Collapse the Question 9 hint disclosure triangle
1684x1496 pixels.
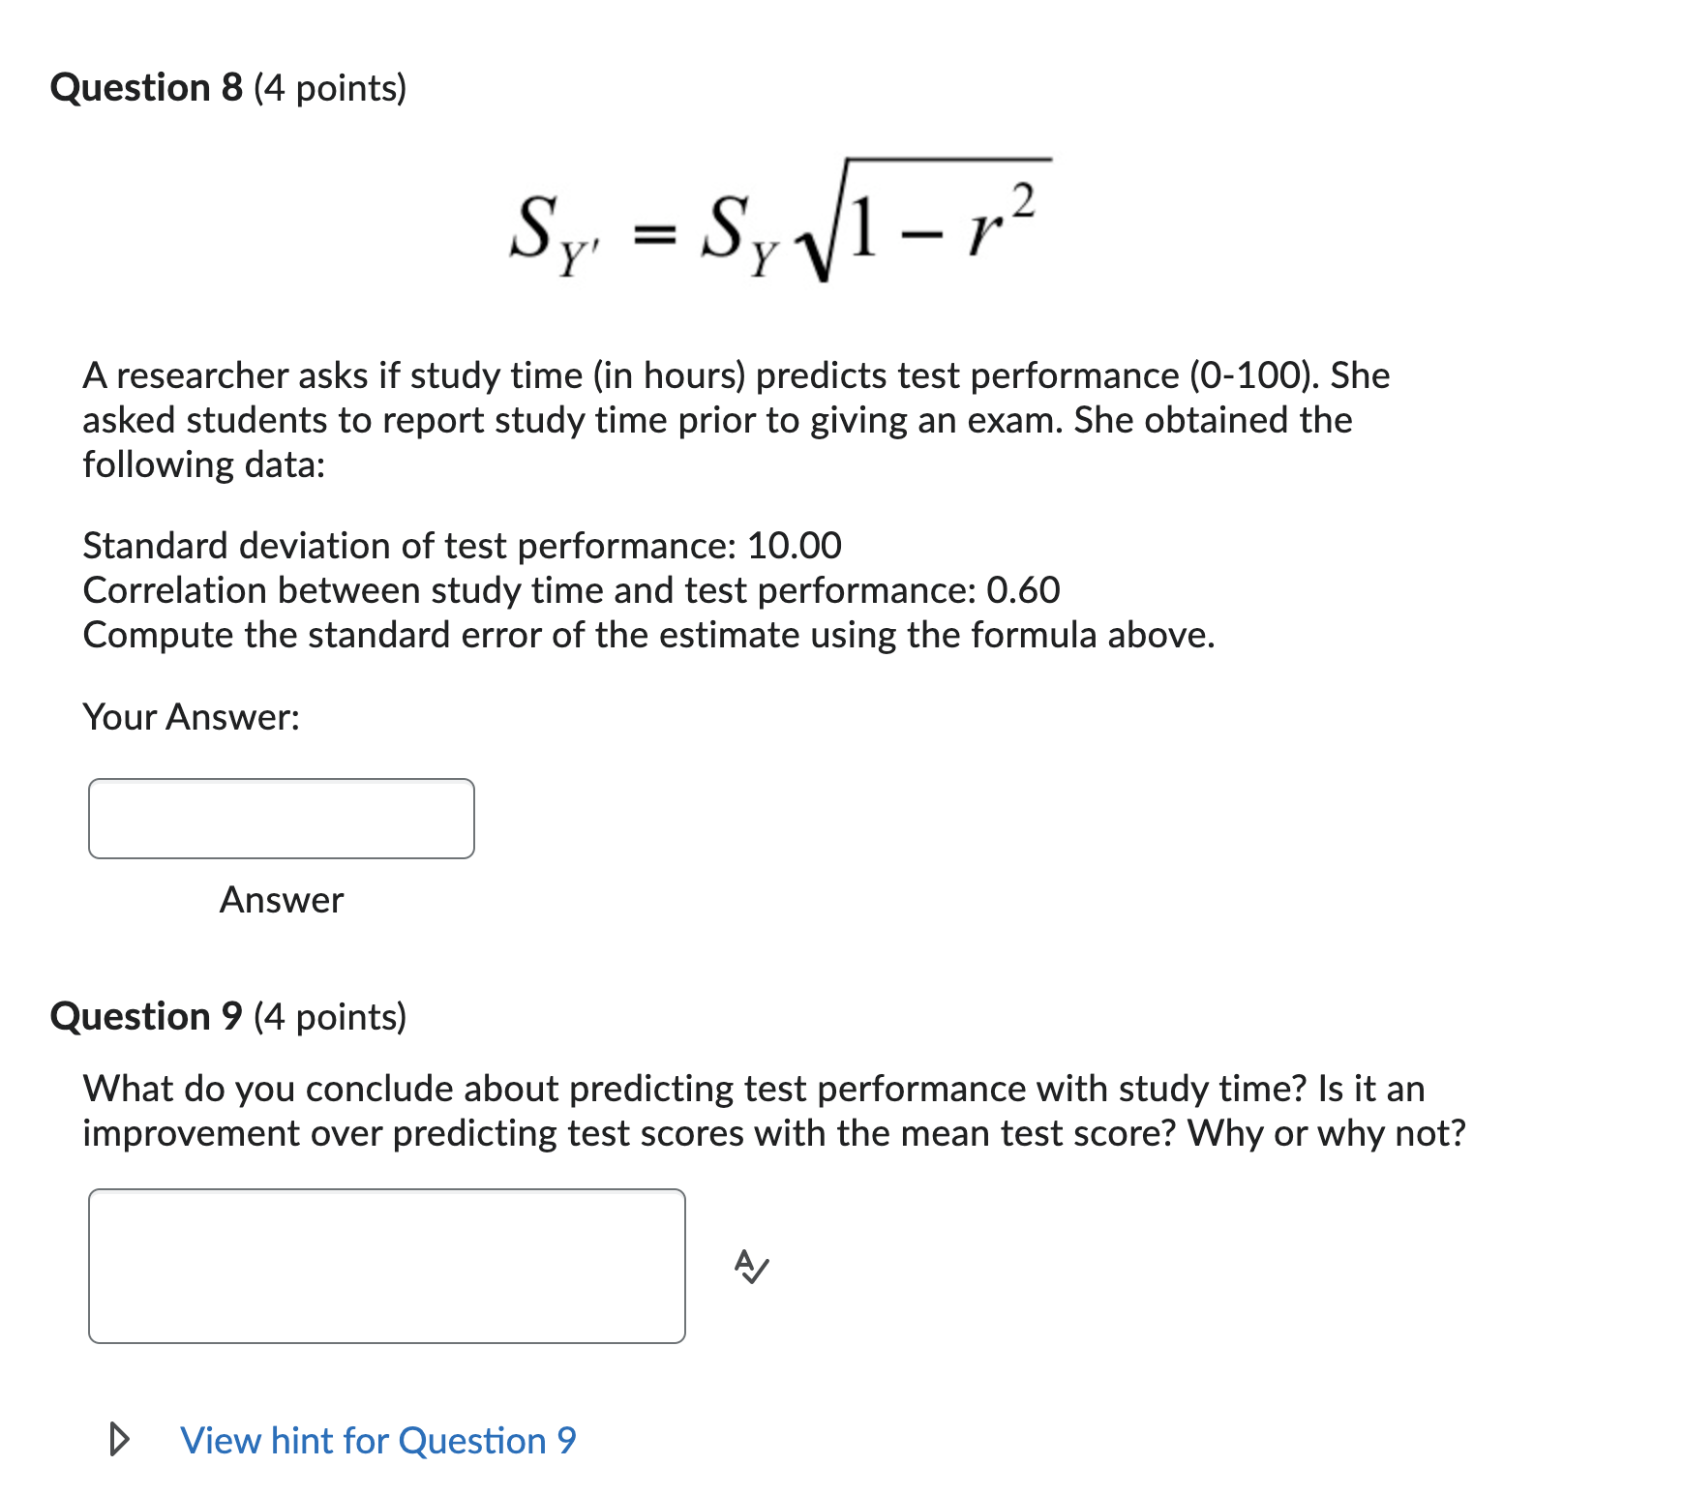120,1439
